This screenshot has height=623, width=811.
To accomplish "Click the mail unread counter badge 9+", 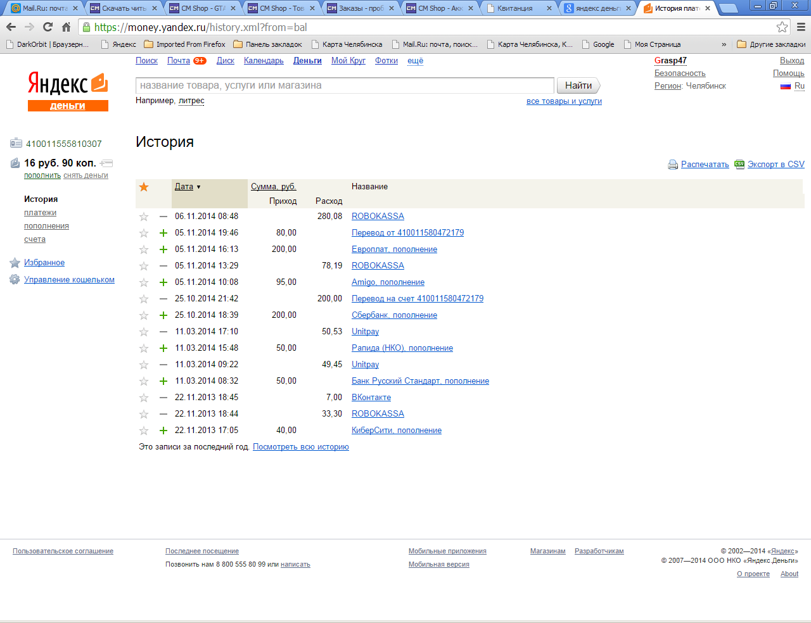I will (200, 61).
